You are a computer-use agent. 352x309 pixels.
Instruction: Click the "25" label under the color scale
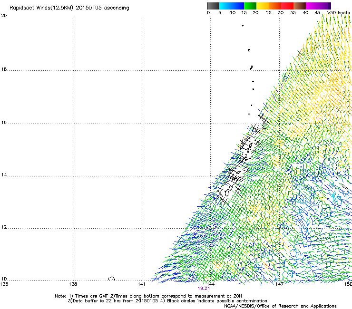point(269,13)
